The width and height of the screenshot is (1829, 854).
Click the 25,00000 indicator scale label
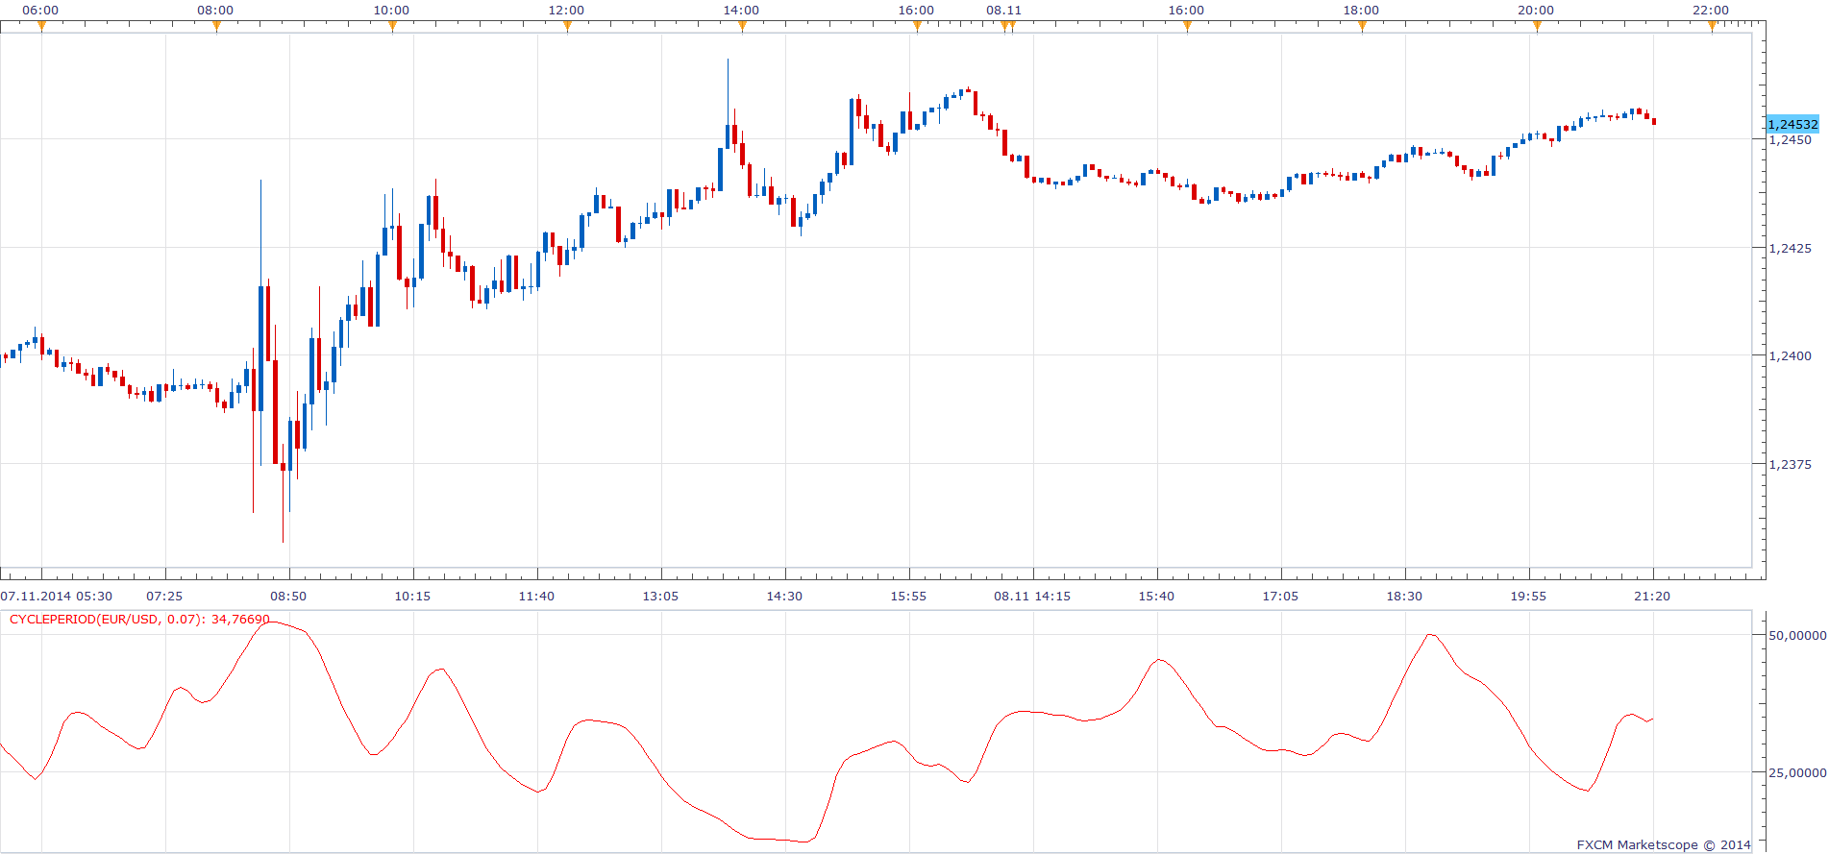point(1797,772)
